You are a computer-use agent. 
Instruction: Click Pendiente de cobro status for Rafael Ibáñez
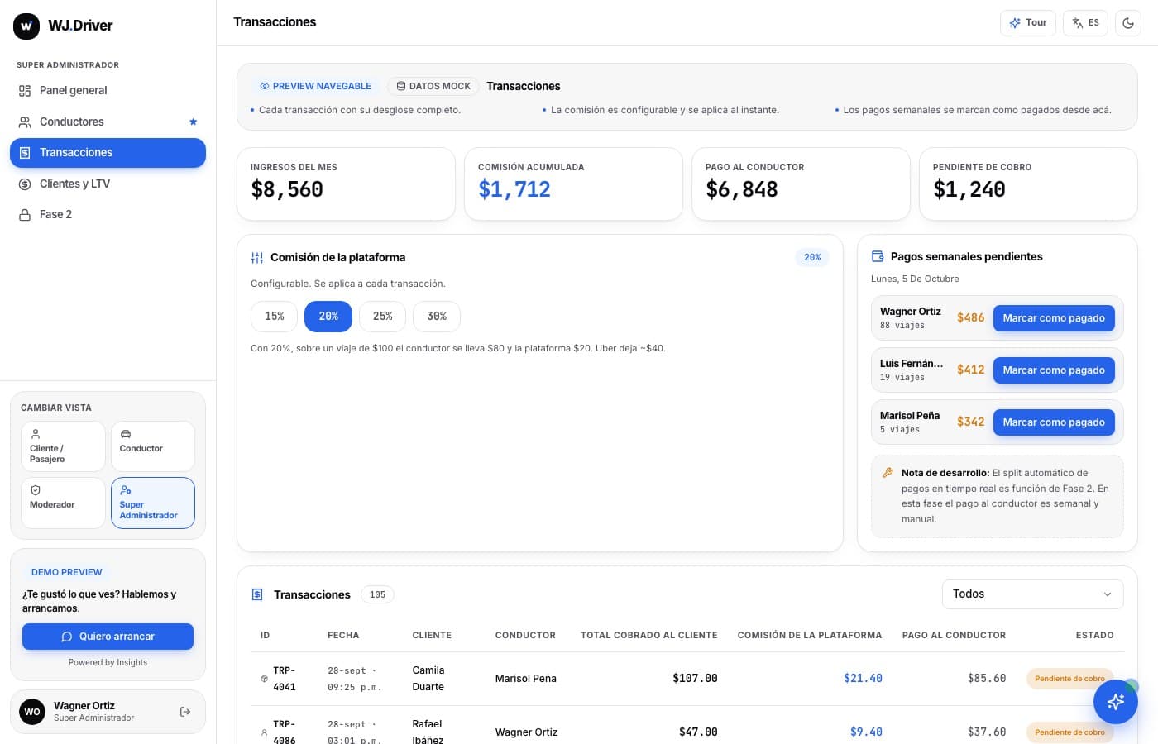click(x=1069, y=732)
